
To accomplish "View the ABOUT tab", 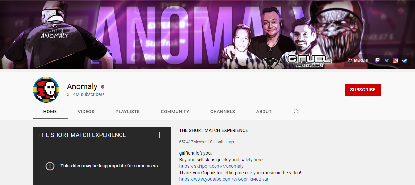I will 264,112.
